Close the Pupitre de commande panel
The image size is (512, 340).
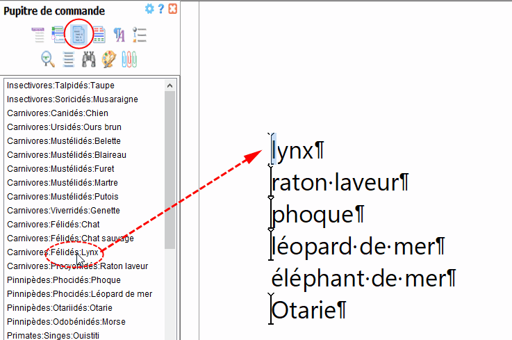click(172, 9)
